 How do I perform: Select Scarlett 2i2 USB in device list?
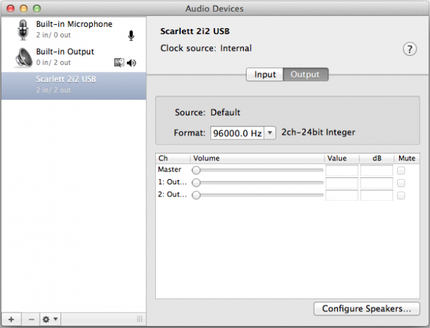73,86
